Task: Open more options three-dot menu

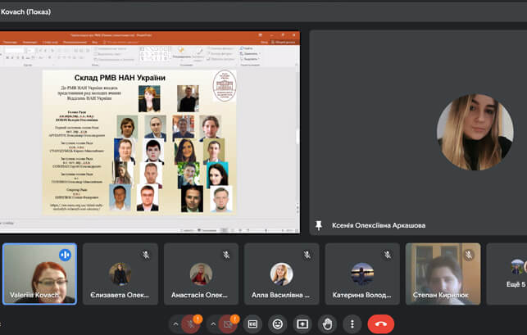Action: click(x=352, y=324)
